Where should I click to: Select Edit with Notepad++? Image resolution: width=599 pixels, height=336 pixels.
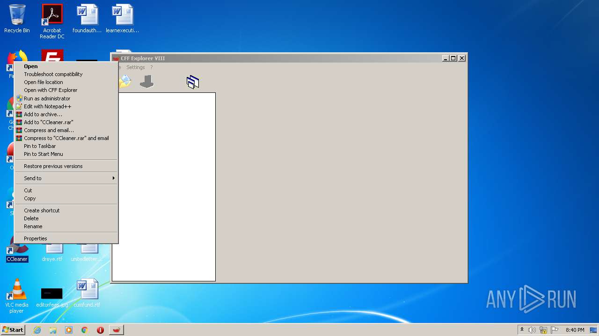[x=66, y=106]
